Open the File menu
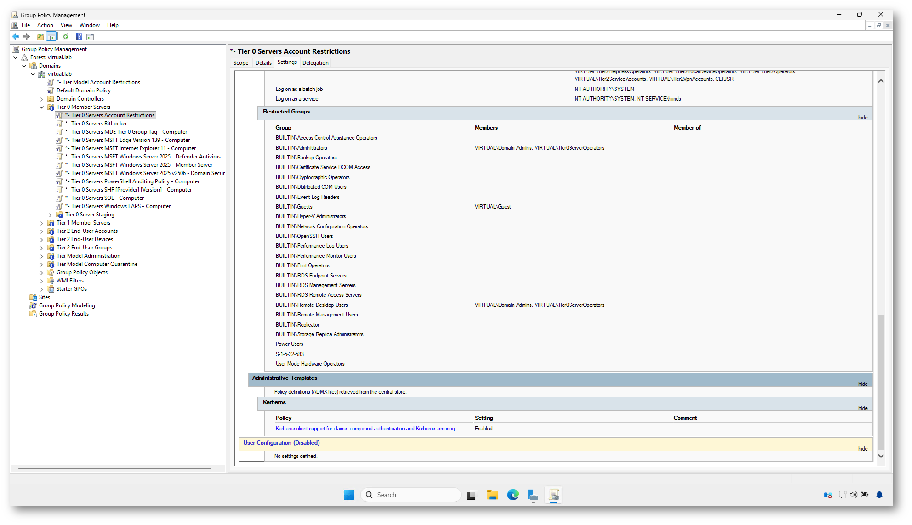 (x=26, y=25)
